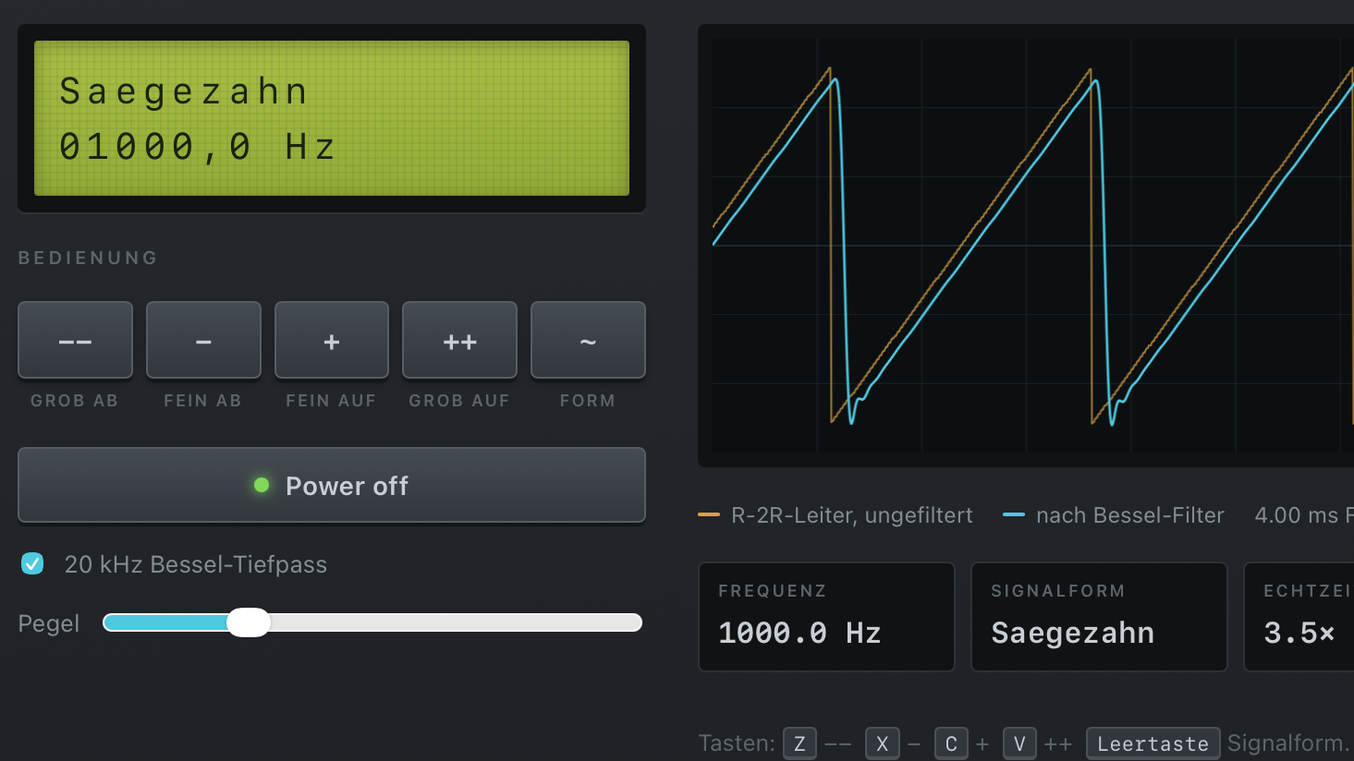The image size is (1354, 761).
Task: Click the LCD display showing Saegezahn
Action: tap(332, 118)
